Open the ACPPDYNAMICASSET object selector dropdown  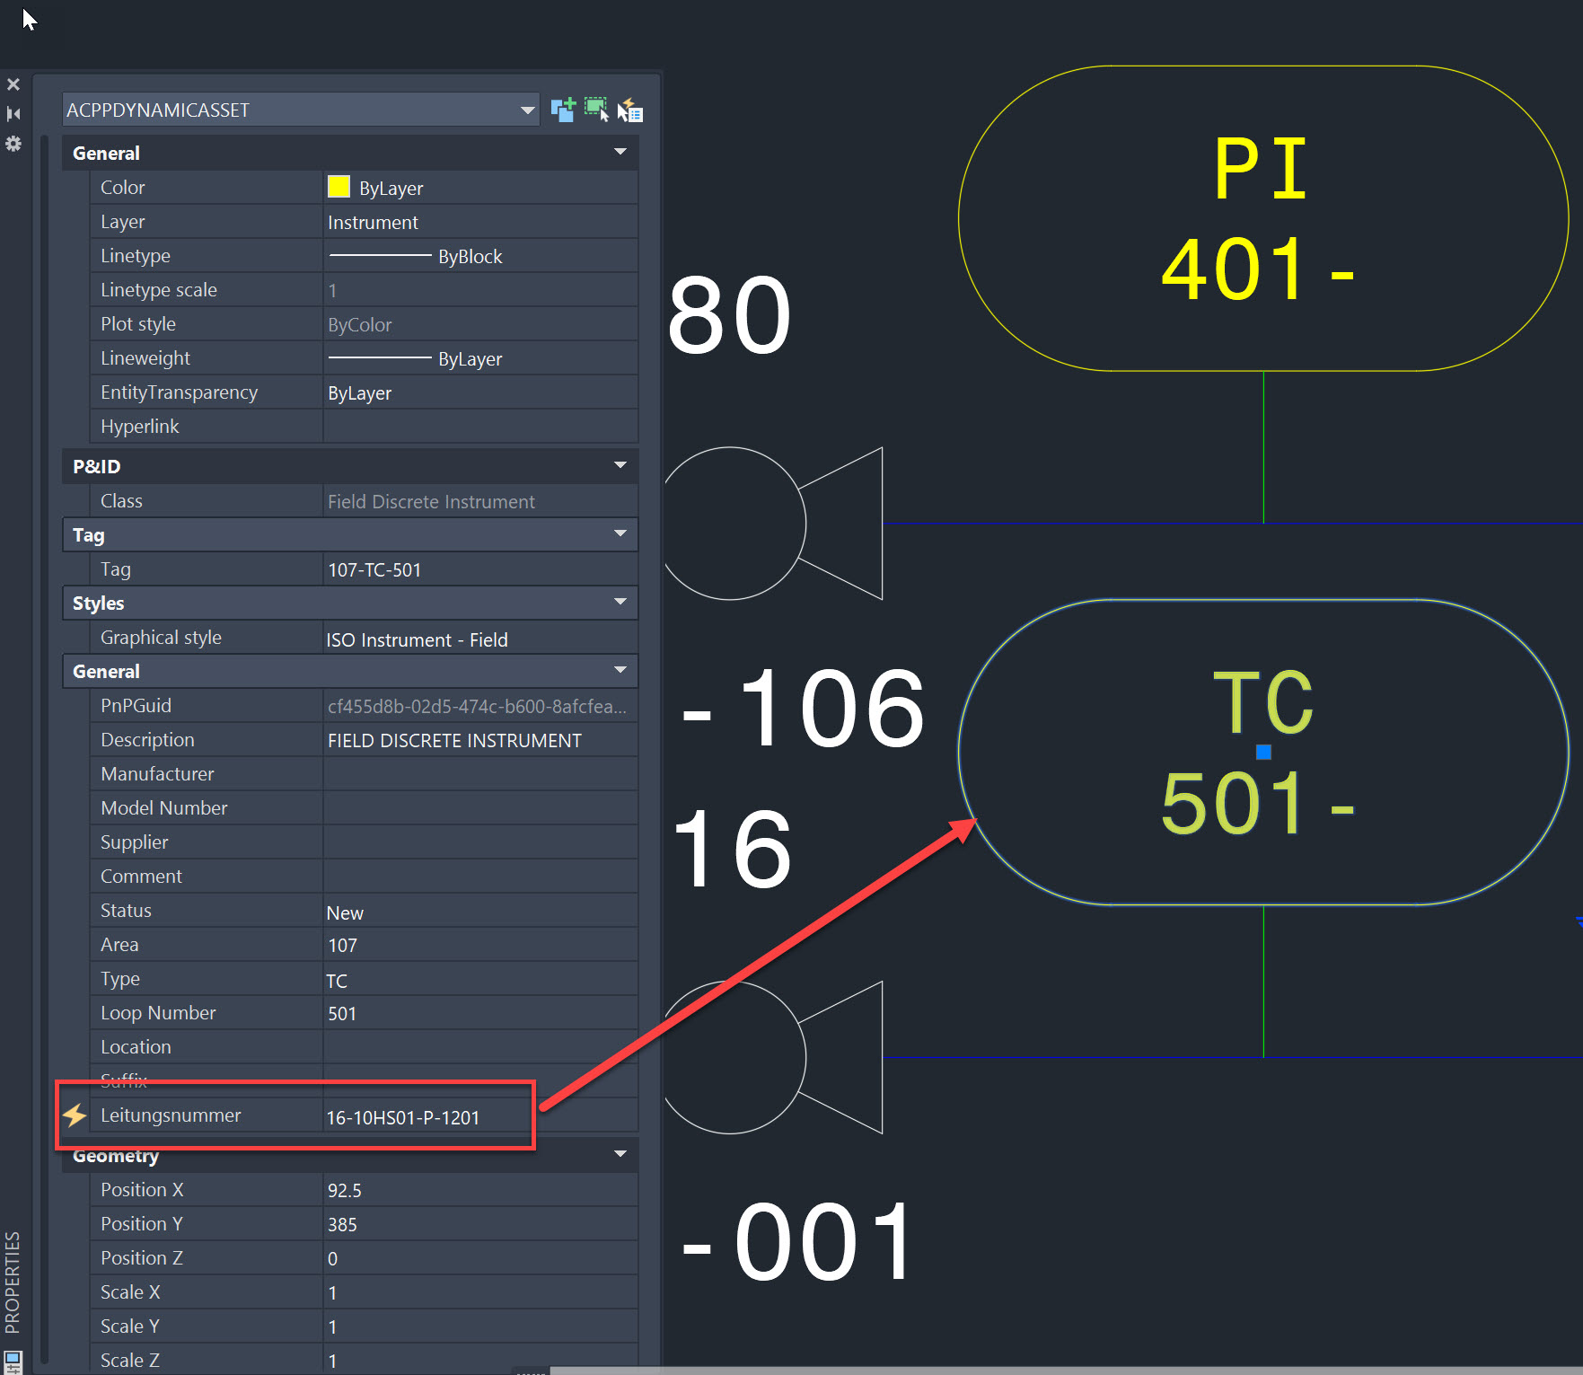(x=527, y=109)
